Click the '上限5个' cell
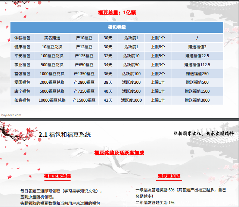Viewport: 239px width, 207px height. pos(158,56)
